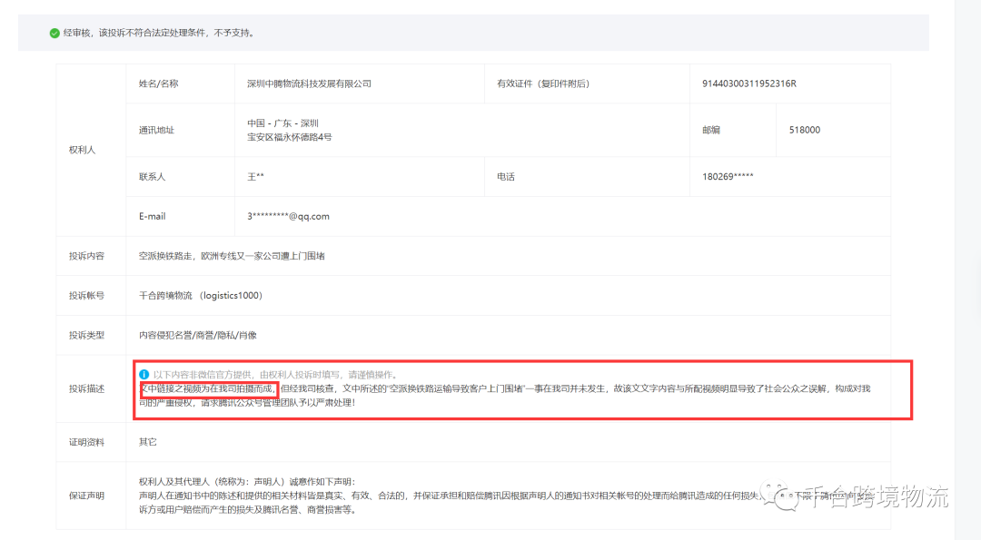
Task: Click the 姓名/名称 label cell
Action: click(x=180, y=83)
